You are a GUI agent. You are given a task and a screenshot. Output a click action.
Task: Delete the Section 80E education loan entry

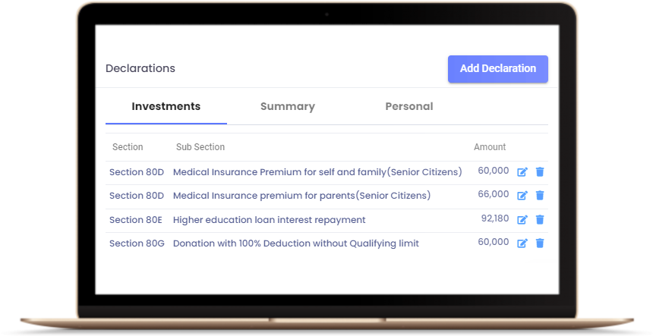540,219
